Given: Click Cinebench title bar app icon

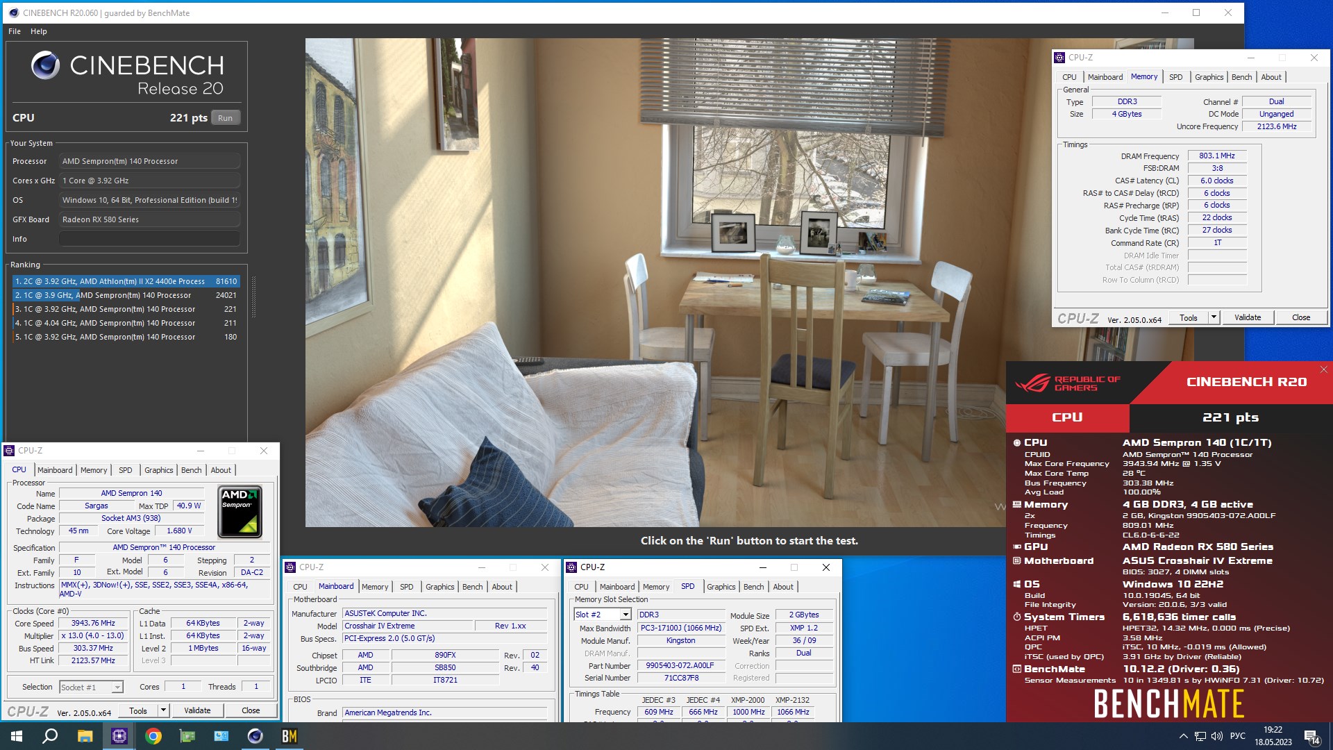Looking at the screenshot, I should tap(13, 12).
